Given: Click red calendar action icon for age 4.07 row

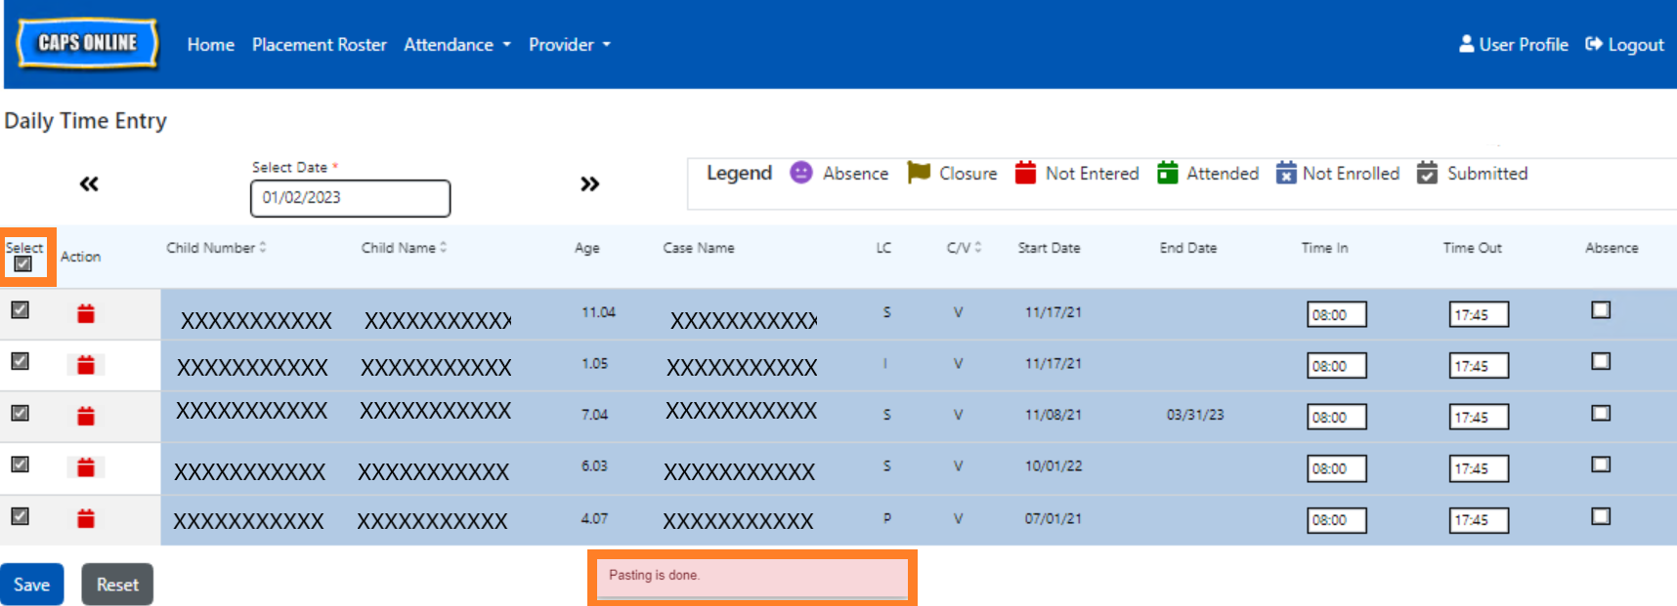Looking at the screenshot, I should point(86,519).
